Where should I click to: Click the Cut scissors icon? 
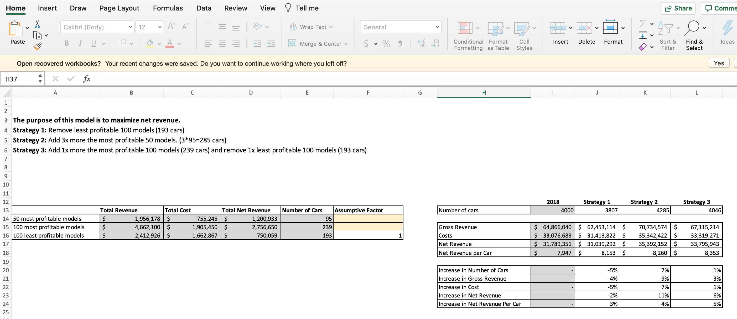37,24
